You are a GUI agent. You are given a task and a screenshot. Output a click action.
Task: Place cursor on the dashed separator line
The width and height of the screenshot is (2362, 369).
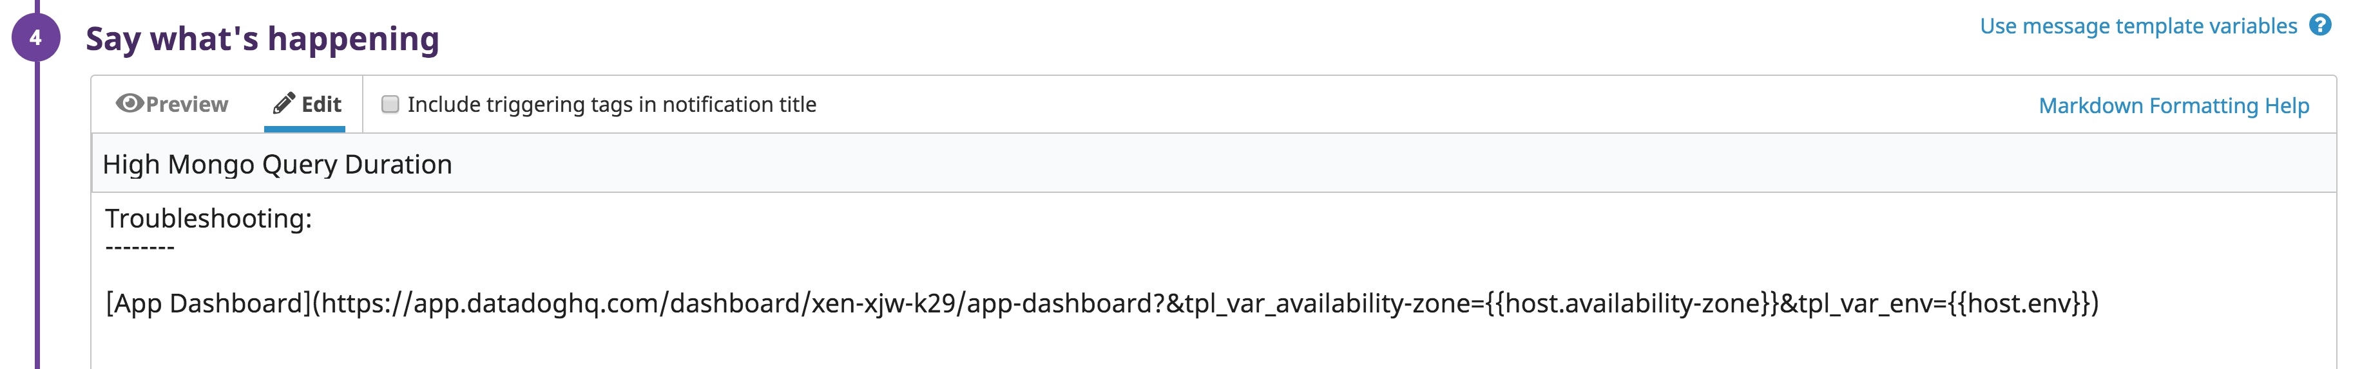pos(139,248)
